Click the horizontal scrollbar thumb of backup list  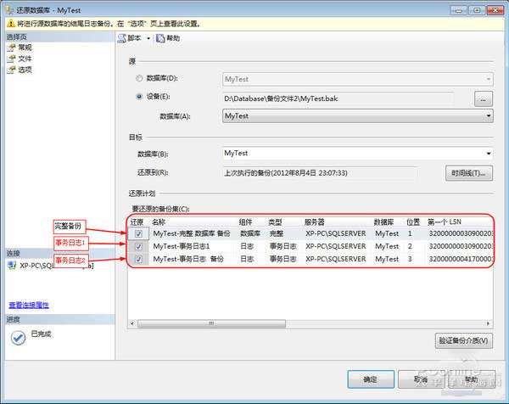(x=211, y=323)
